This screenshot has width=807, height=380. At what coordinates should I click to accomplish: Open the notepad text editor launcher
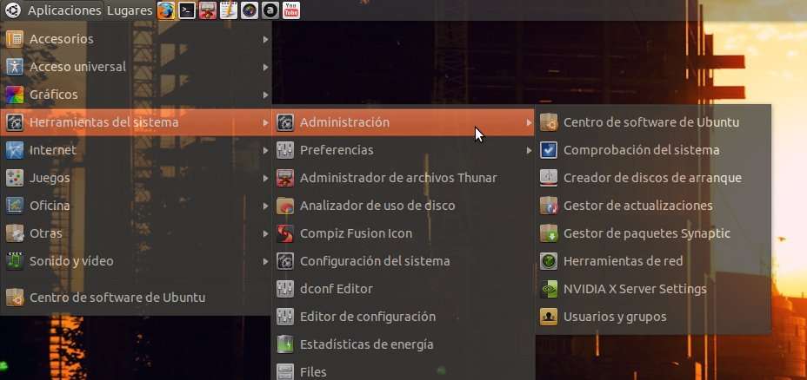[228, 10]
